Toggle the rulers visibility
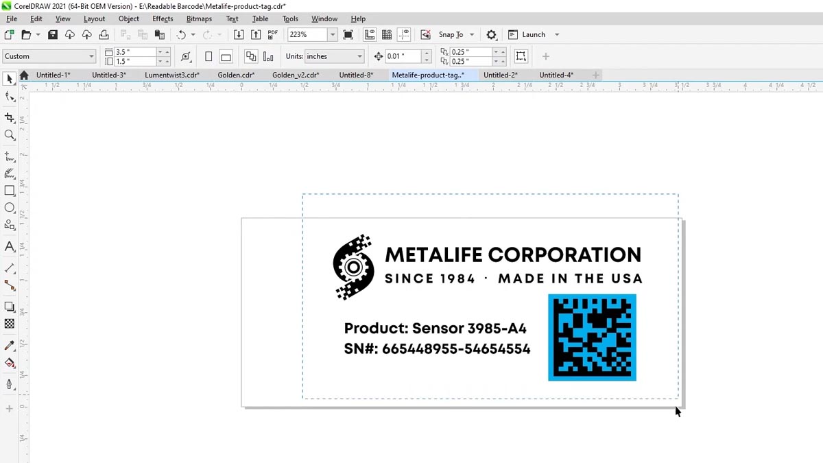The image size is (823, 463). [x=370, y=34]
